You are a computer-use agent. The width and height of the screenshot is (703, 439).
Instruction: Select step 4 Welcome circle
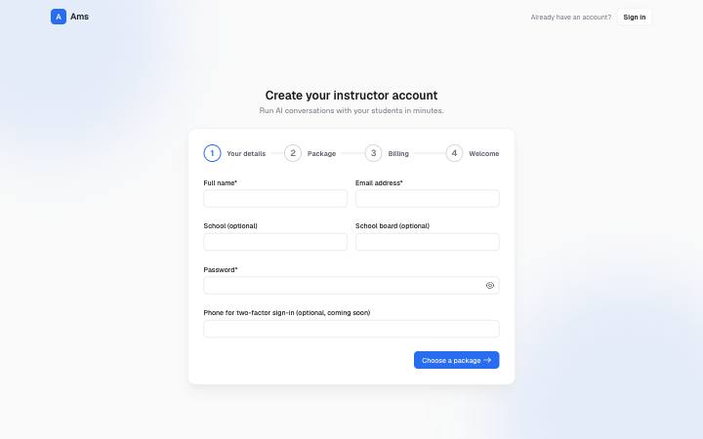454,153
